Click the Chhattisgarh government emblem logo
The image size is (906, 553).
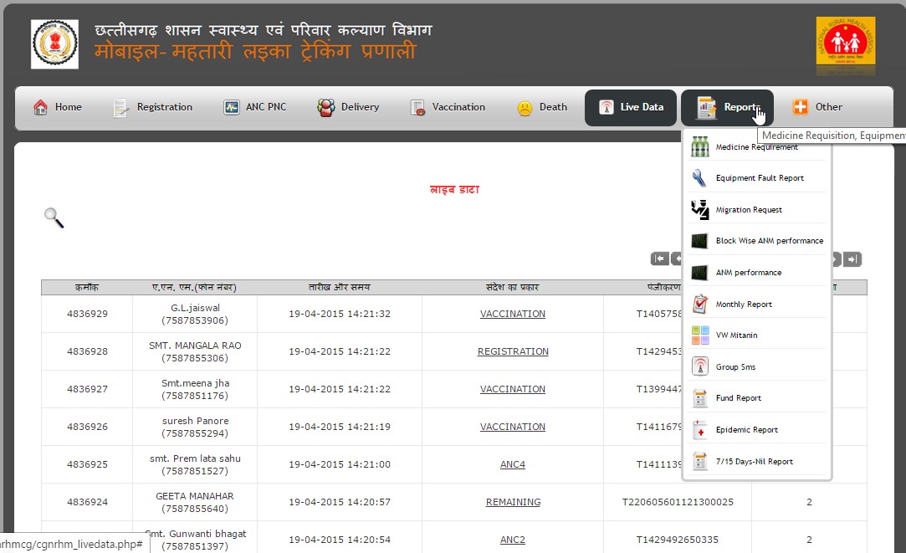54,44
